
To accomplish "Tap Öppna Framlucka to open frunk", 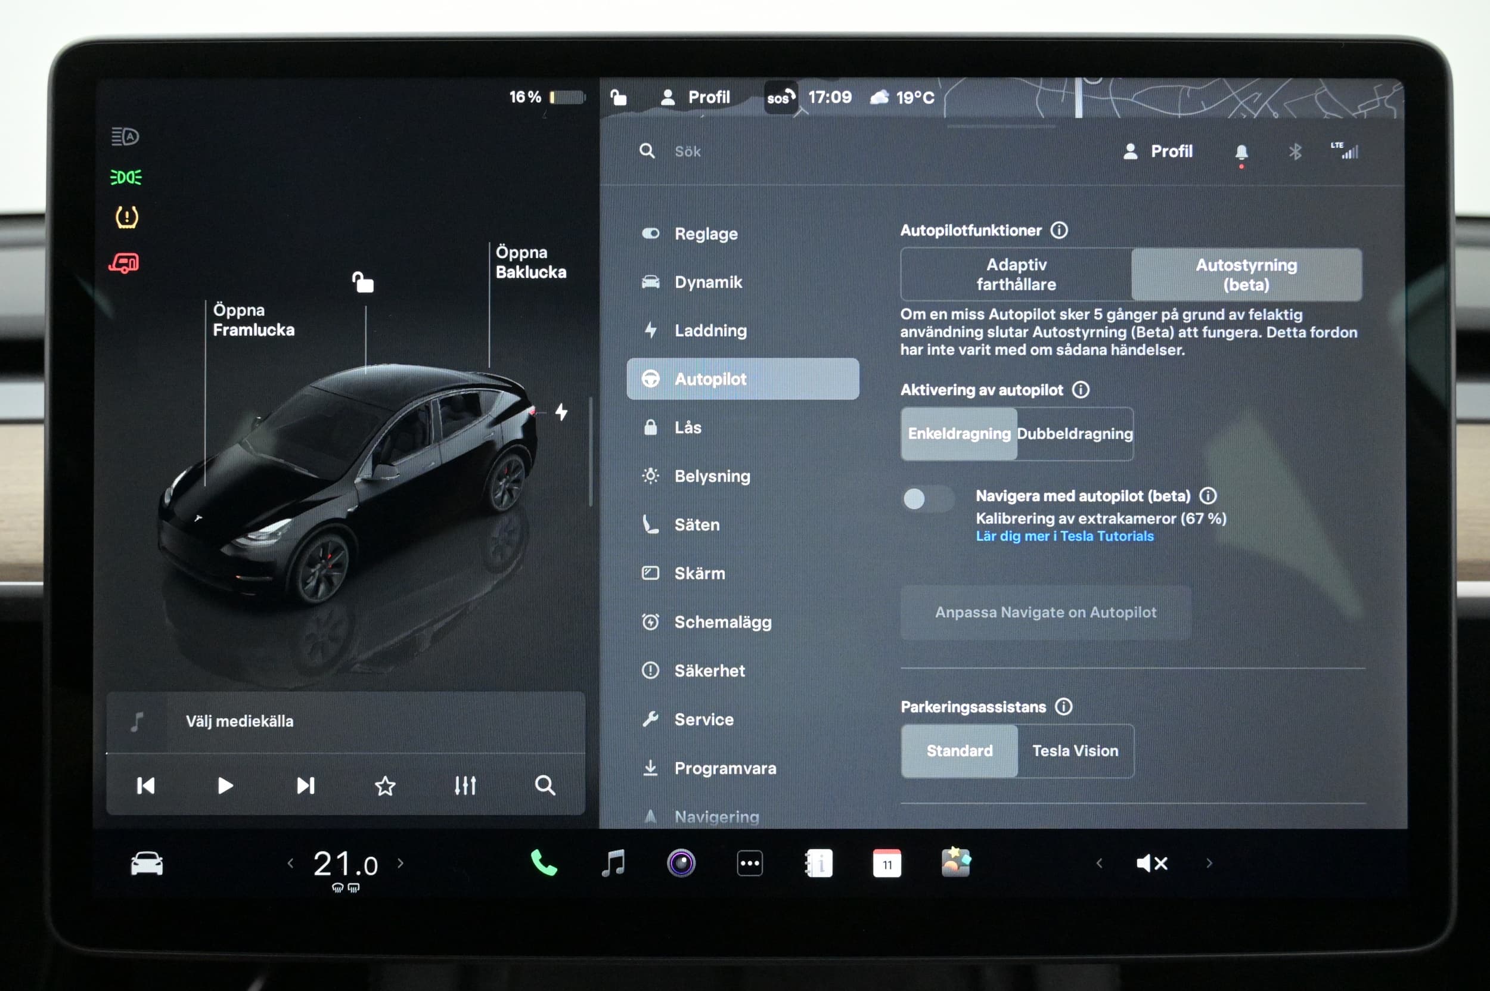I will [x=253, y=320].
